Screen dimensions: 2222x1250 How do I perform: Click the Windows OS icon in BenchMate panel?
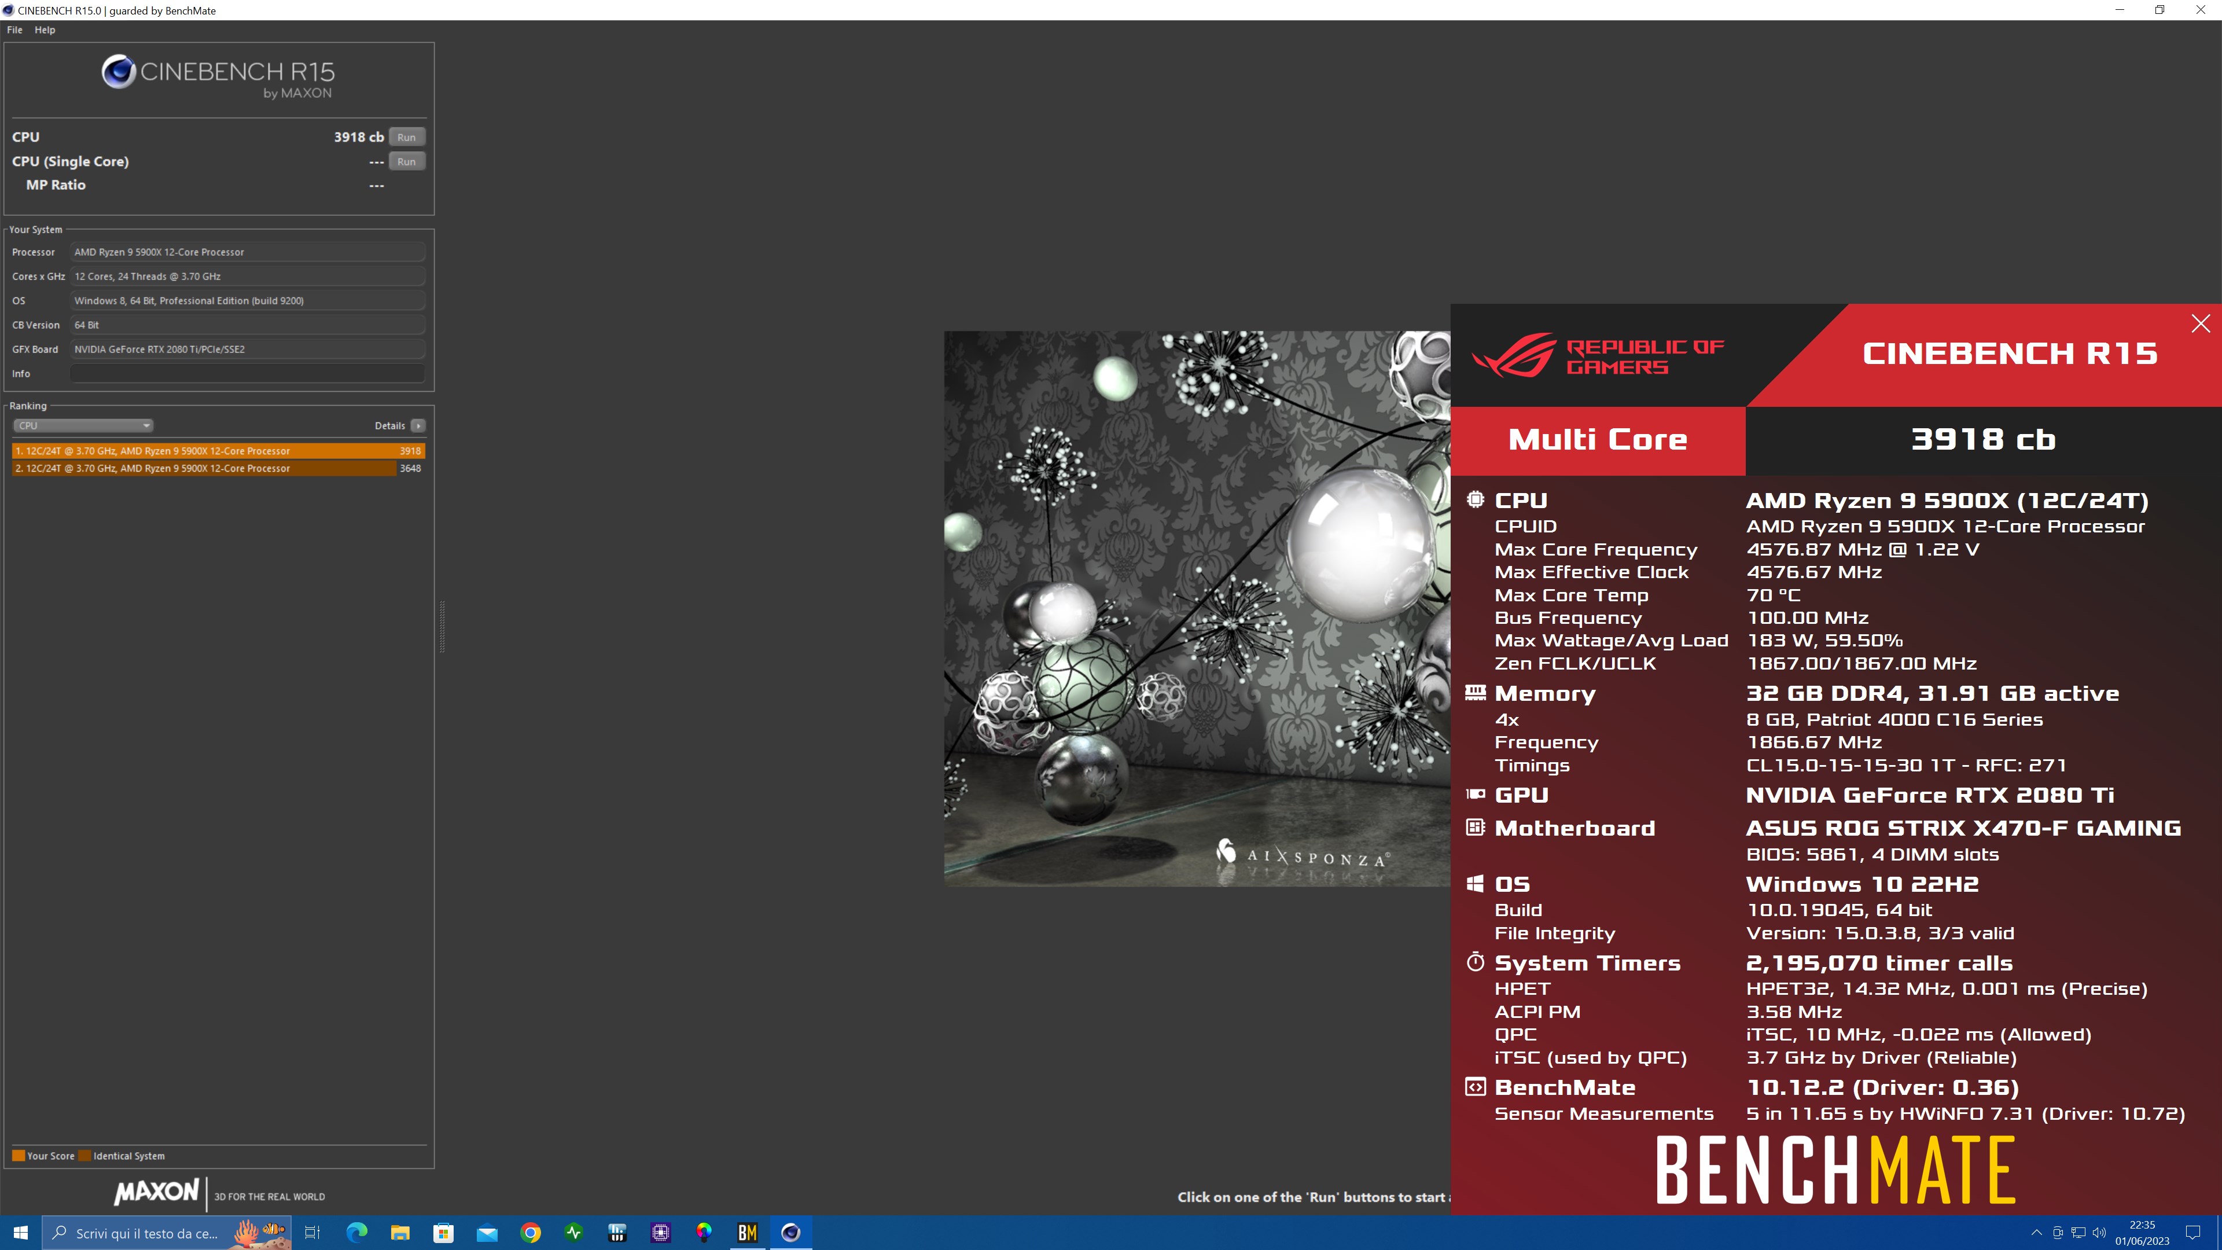click(x=1476, y=883)
